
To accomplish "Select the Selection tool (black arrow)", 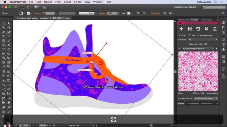I will pos(3,23).
